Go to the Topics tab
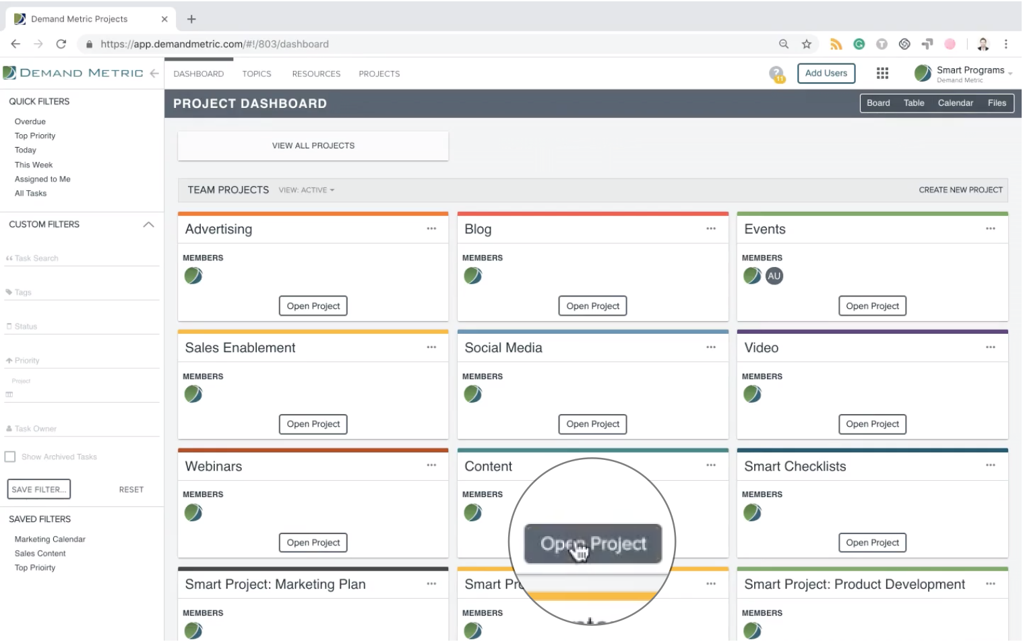The width and height of the screenshot is (1023, 642). point(257,74)
